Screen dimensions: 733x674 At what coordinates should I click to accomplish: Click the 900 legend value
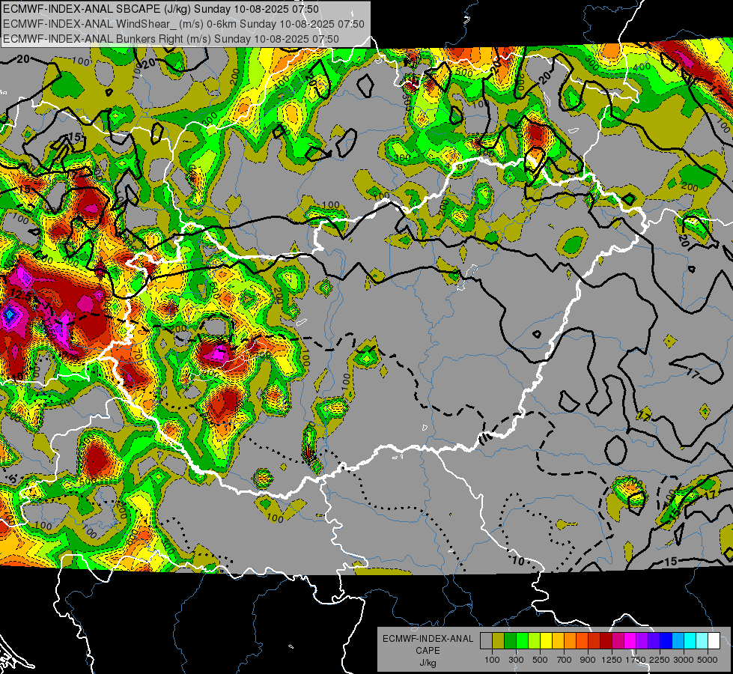pyautogui.click(x=588, y=660)
